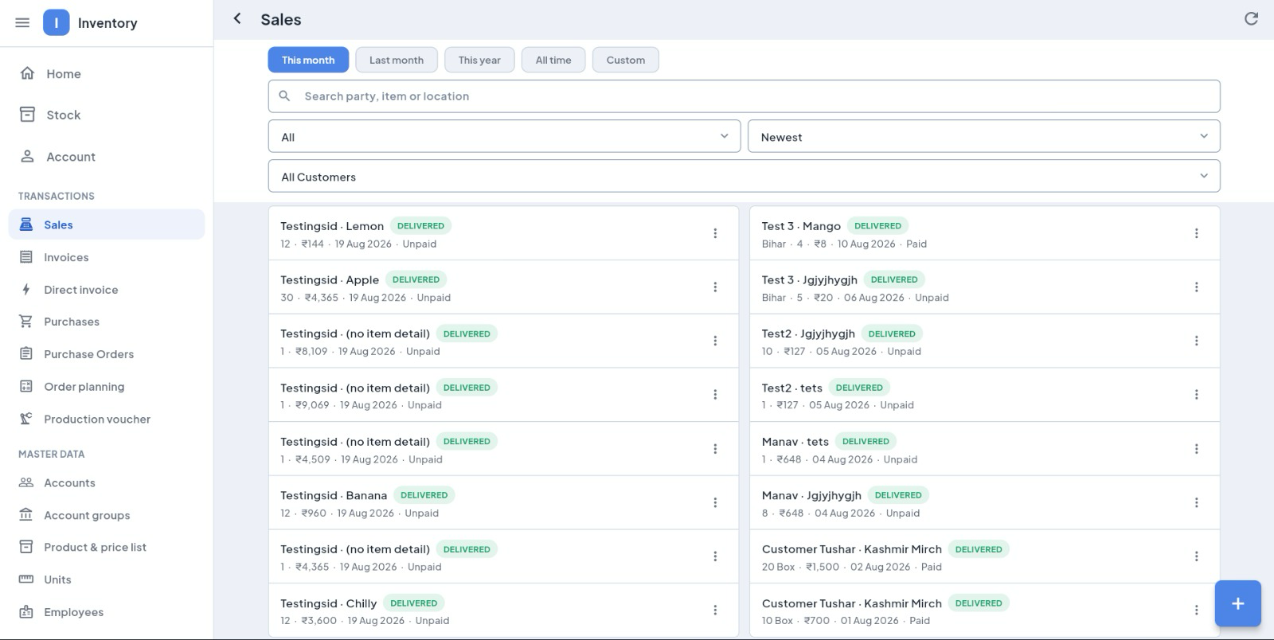Viewport: 1274px width, 640px height.
Task: Open Customer Tushar sale dated 01 Aug 2026
Action: [x=984, y=611]
